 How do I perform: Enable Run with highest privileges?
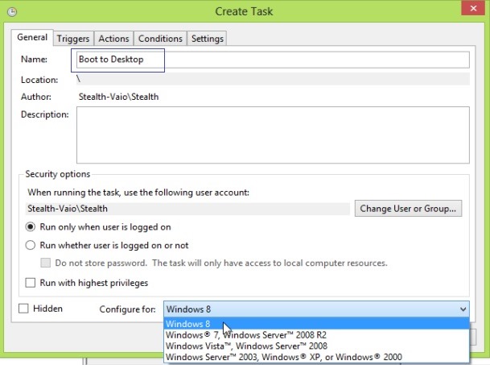31,283
